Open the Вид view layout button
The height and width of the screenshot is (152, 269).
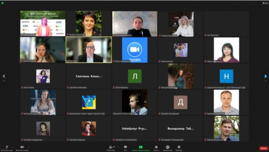(265, 3)
